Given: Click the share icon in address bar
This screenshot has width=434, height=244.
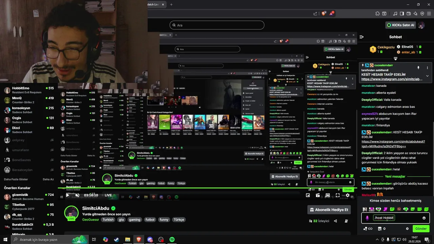Looking at the screenshot, I should (315, 14).
